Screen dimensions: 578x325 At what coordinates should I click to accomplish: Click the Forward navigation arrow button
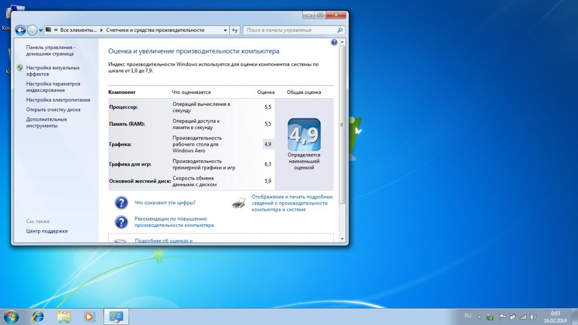click(x=32, y=30)
